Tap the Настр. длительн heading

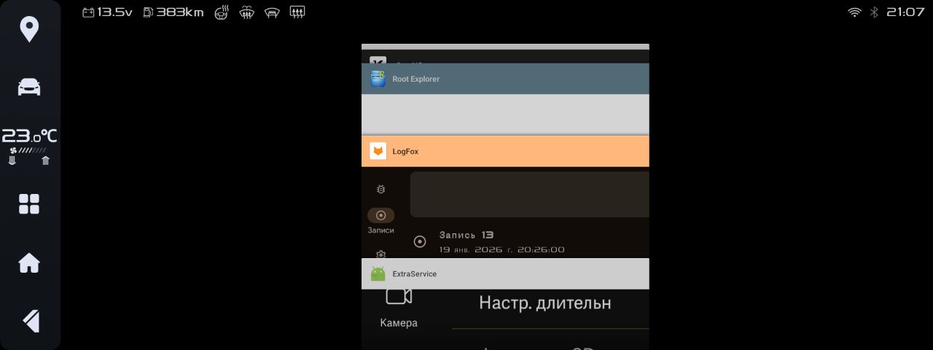[545, 303]
